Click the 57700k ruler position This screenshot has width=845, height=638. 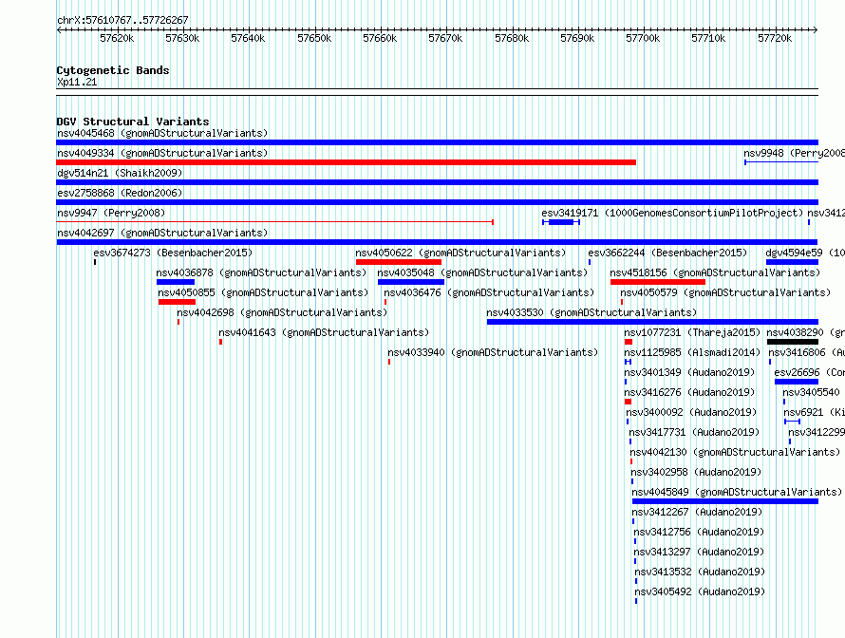[x=643, y=38]
